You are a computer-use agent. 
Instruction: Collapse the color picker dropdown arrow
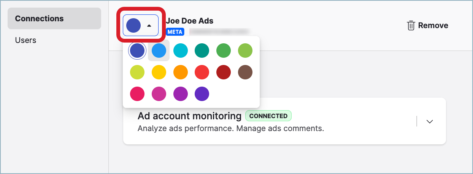(x=149, y=26)
